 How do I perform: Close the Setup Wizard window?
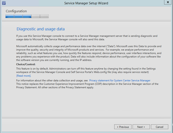tap(168, 2)
